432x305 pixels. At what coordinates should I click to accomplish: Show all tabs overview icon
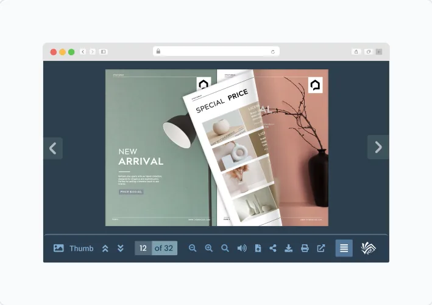pyautogui.click(x=369, y=52)
